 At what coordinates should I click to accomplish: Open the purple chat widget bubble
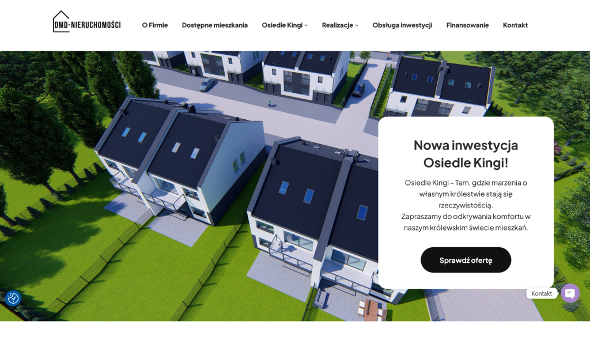pos(570,293)
